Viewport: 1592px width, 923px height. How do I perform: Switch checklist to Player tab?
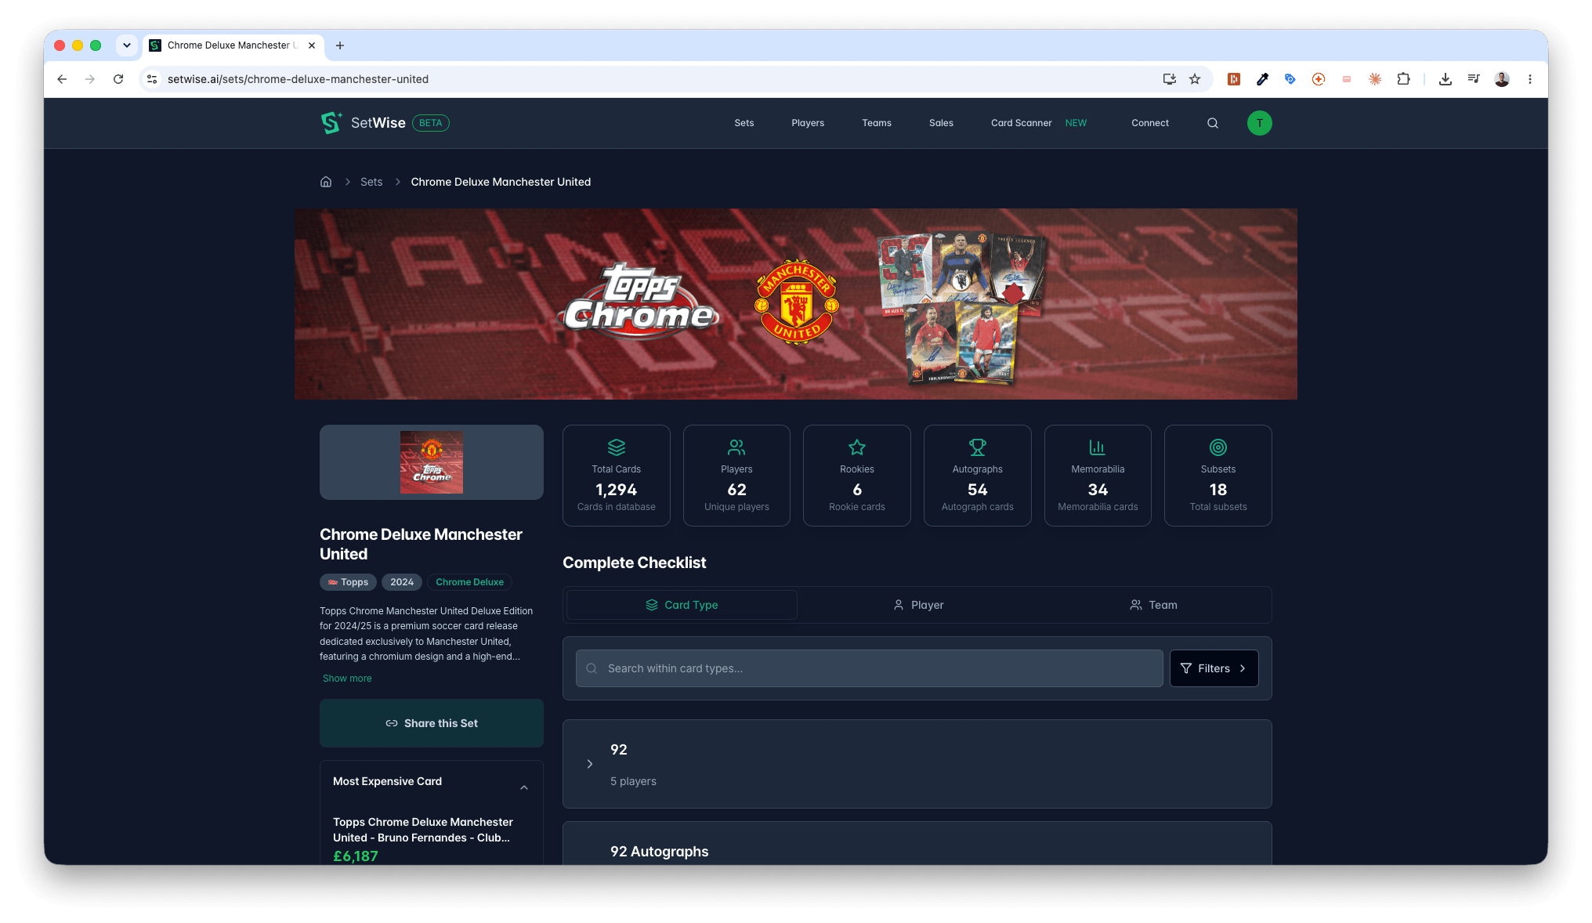point(918,605)
